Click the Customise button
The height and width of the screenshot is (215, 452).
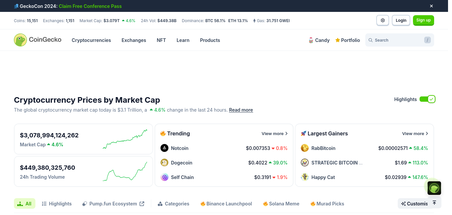coord(414,204)
